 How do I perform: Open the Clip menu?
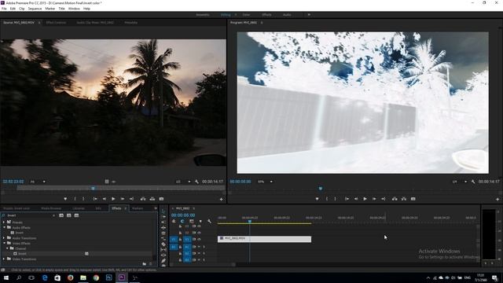click(21, 9)
